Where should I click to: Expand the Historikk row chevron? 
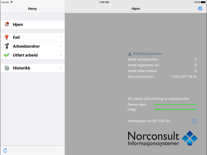coord(61,68)
